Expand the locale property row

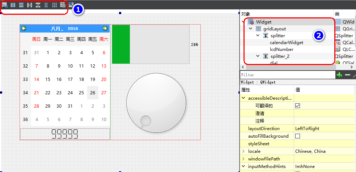pyautogui.click(x=243, y=151)
